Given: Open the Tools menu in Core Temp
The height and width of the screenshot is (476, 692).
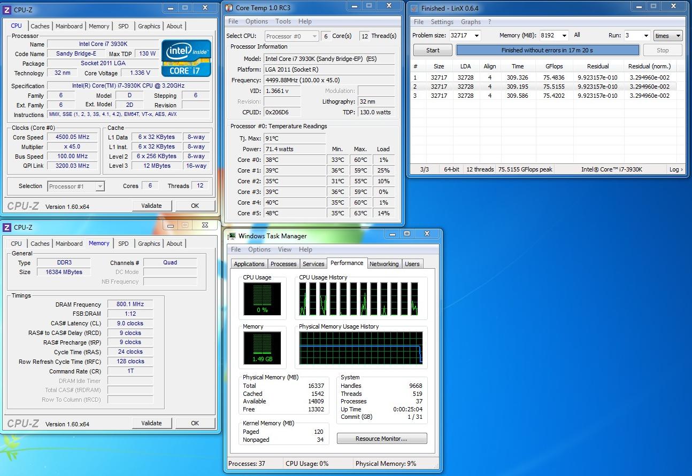Looking at the screenshot, I should 283,21.
